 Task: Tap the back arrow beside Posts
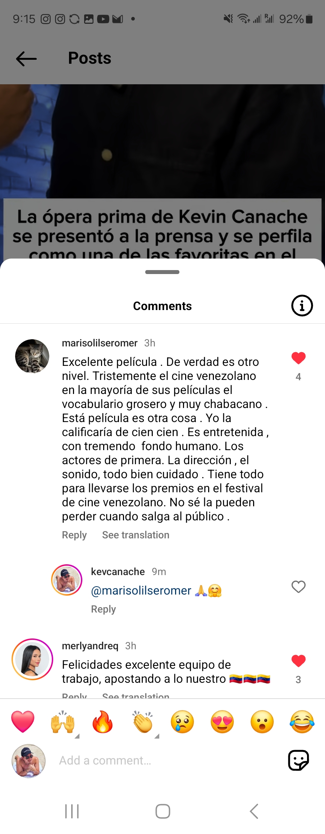pos(26,58)
